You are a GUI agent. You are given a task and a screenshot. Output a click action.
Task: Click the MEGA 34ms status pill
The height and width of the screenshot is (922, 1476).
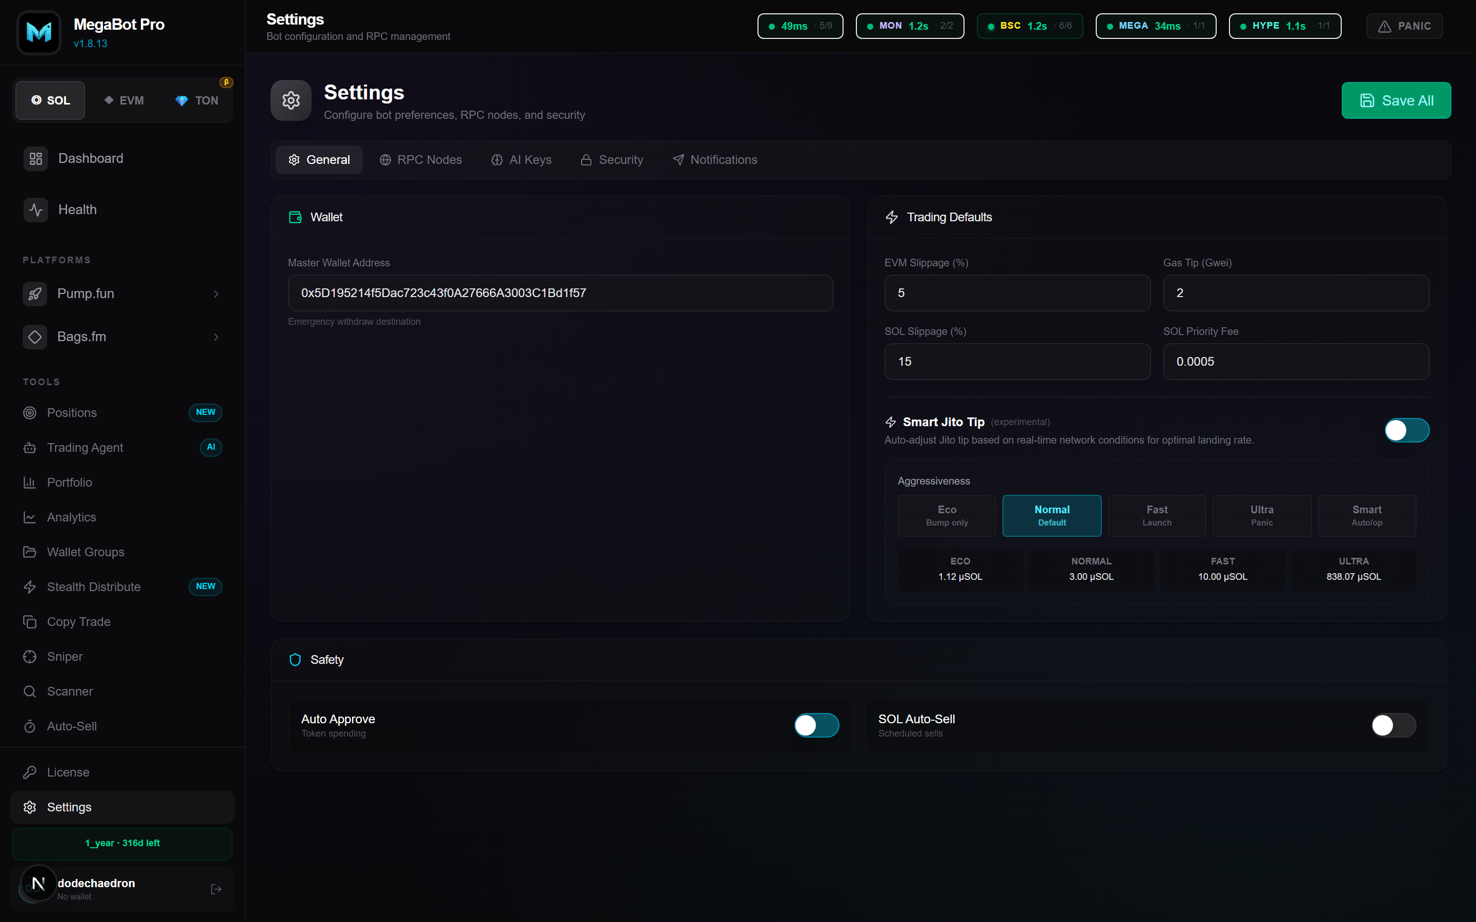coord(1156,26)
